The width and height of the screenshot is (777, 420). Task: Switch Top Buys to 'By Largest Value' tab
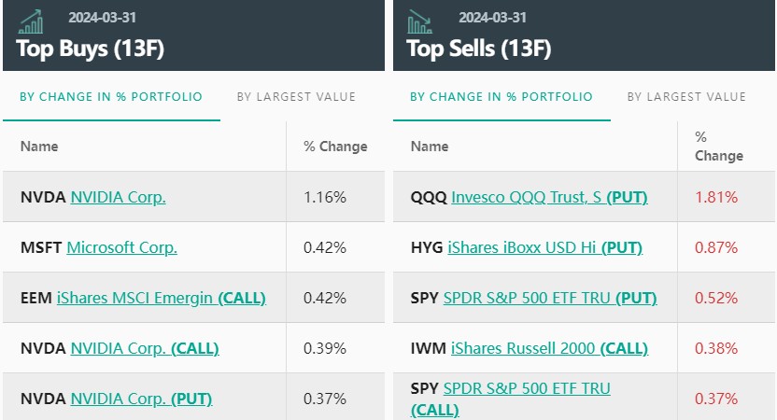pyautogui.click(x=296, y=97)
